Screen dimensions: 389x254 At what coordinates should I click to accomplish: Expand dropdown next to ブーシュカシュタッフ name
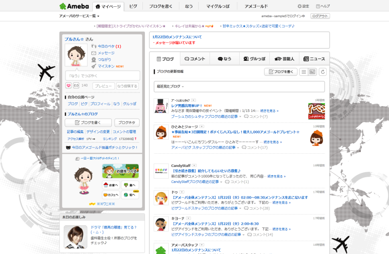click(x=194, y=100)
